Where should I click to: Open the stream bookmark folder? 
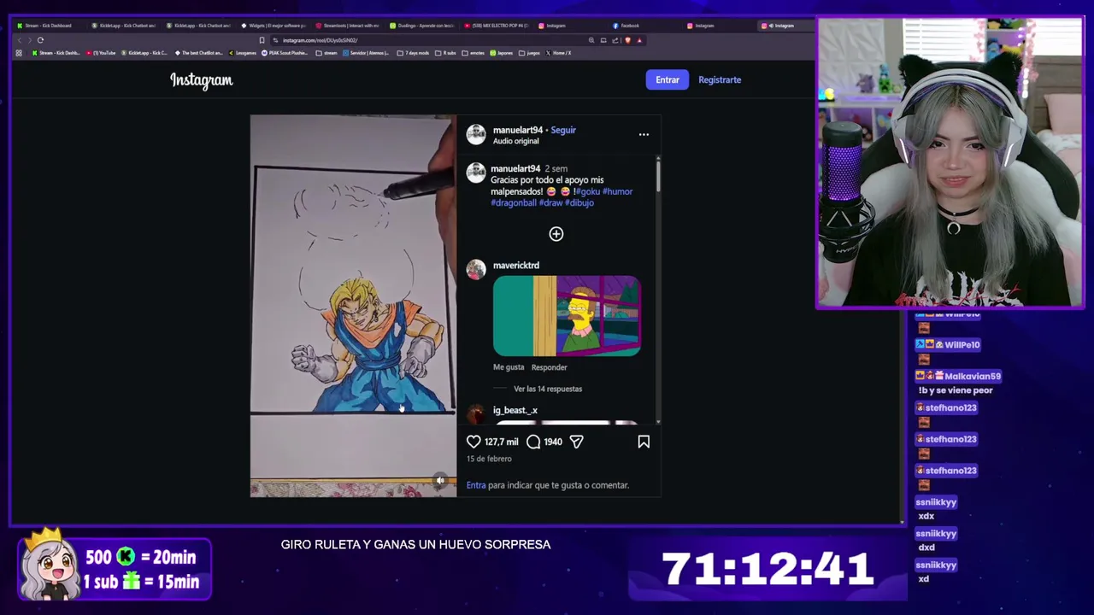326,53
